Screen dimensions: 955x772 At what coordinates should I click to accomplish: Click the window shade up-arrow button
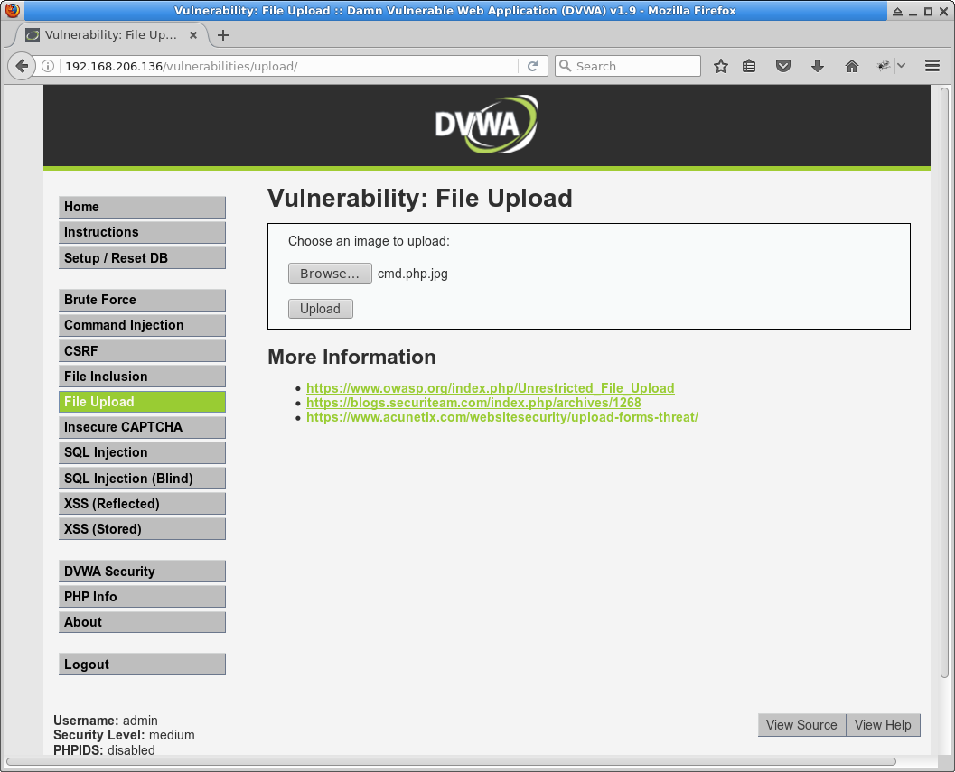(x=897, y=11)
